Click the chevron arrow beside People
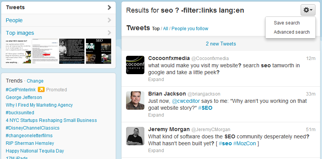The image size is (322, 159). pyautogui.click(x=109, y=20)
